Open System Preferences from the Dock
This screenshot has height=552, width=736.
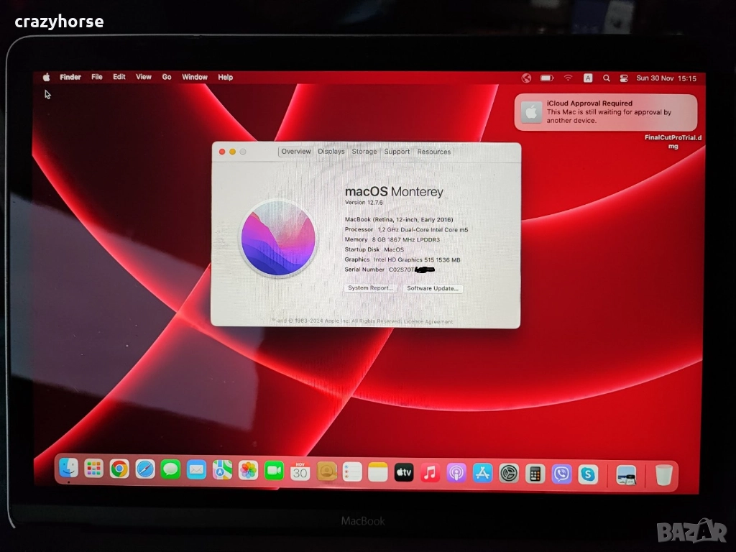click(509, 474)
